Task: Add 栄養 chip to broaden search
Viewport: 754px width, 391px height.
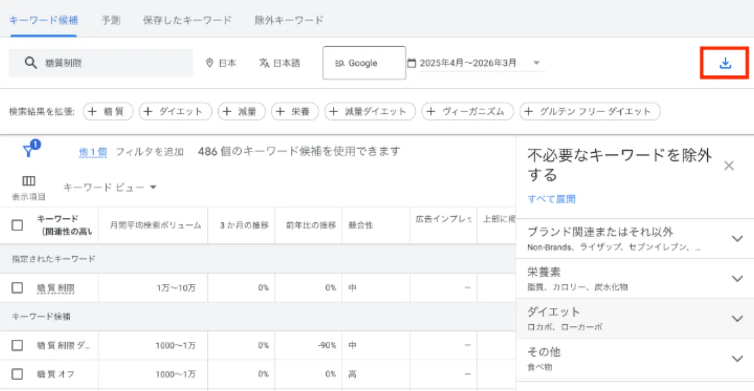Action: click(295, 111)
